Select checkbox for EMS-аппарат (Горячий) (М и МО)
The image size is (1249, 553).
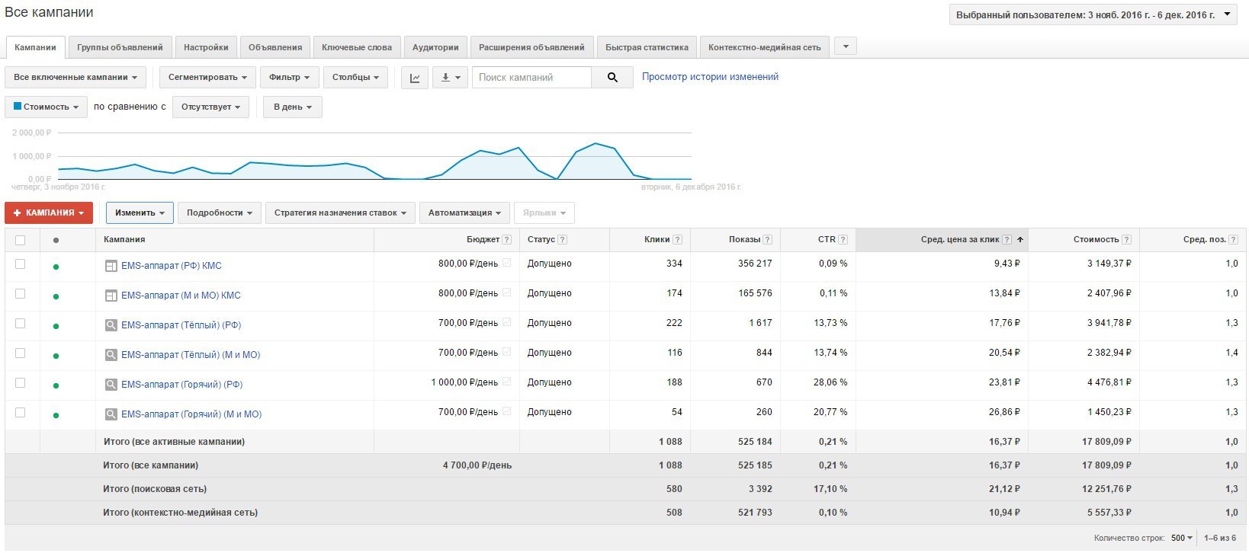click(x=21, y=413)
